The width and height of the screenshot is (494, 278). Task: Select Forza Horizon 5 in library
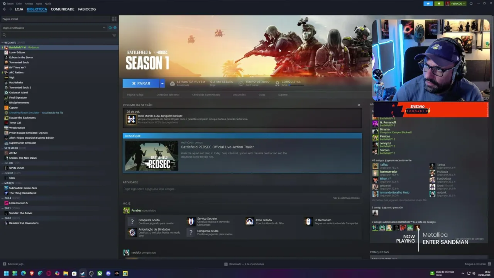pyautogui.click(x=18, y=203)
